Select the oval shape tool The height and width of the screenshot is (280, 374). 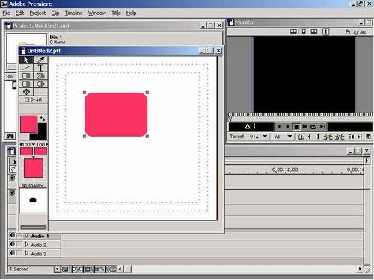[x=40, y=84]
